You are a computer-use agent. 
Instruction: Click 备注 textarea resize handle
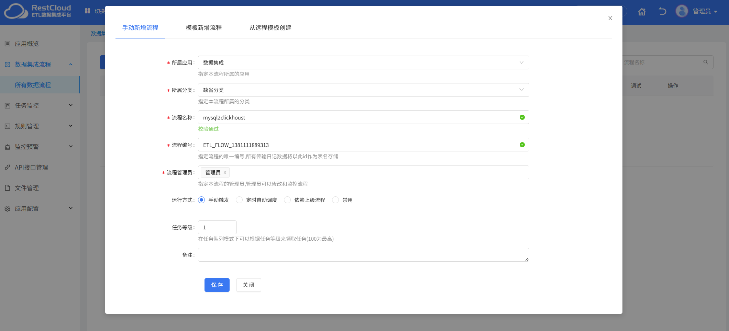tap(527, 259)
